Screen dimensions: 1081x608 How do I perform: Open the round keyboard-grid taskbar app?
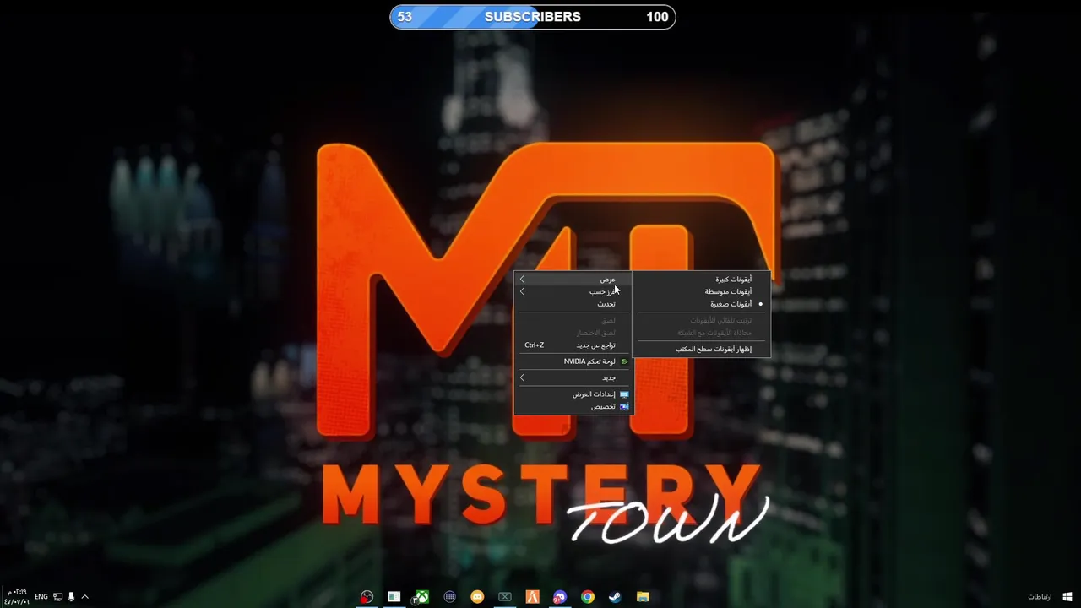[x=449, y=597]
